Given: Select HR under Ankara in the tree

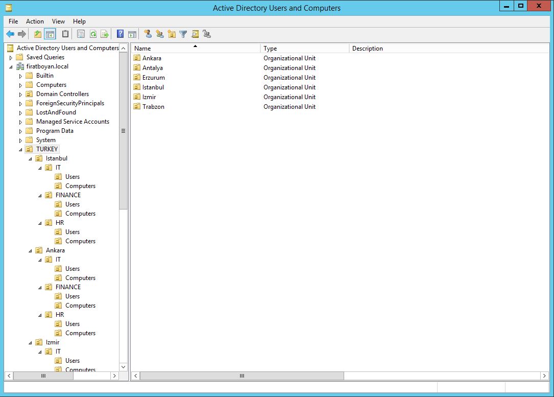Looking at the screenshot, I should pos(60,314).
